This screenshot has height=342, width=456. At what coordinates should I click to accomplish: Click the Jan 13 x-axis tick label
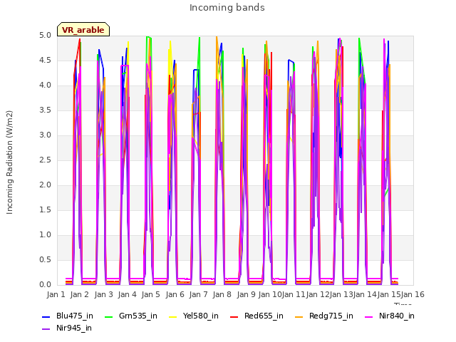point(341,294)
